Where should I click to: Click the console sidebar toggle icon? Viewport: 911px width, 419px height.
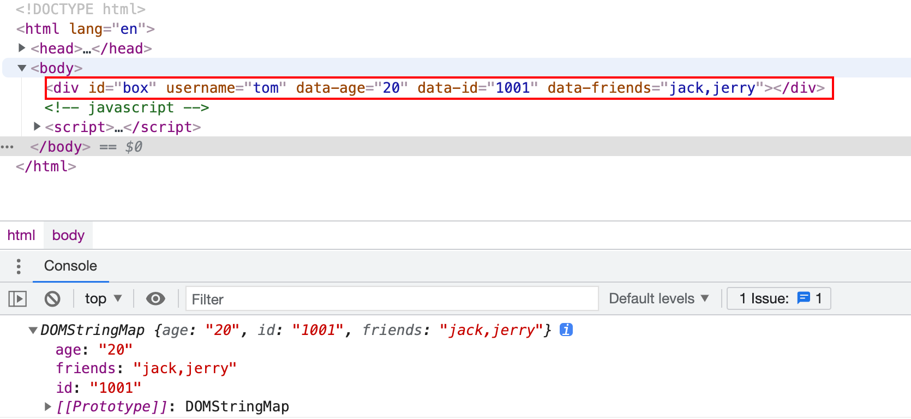(x=17, y=298)
